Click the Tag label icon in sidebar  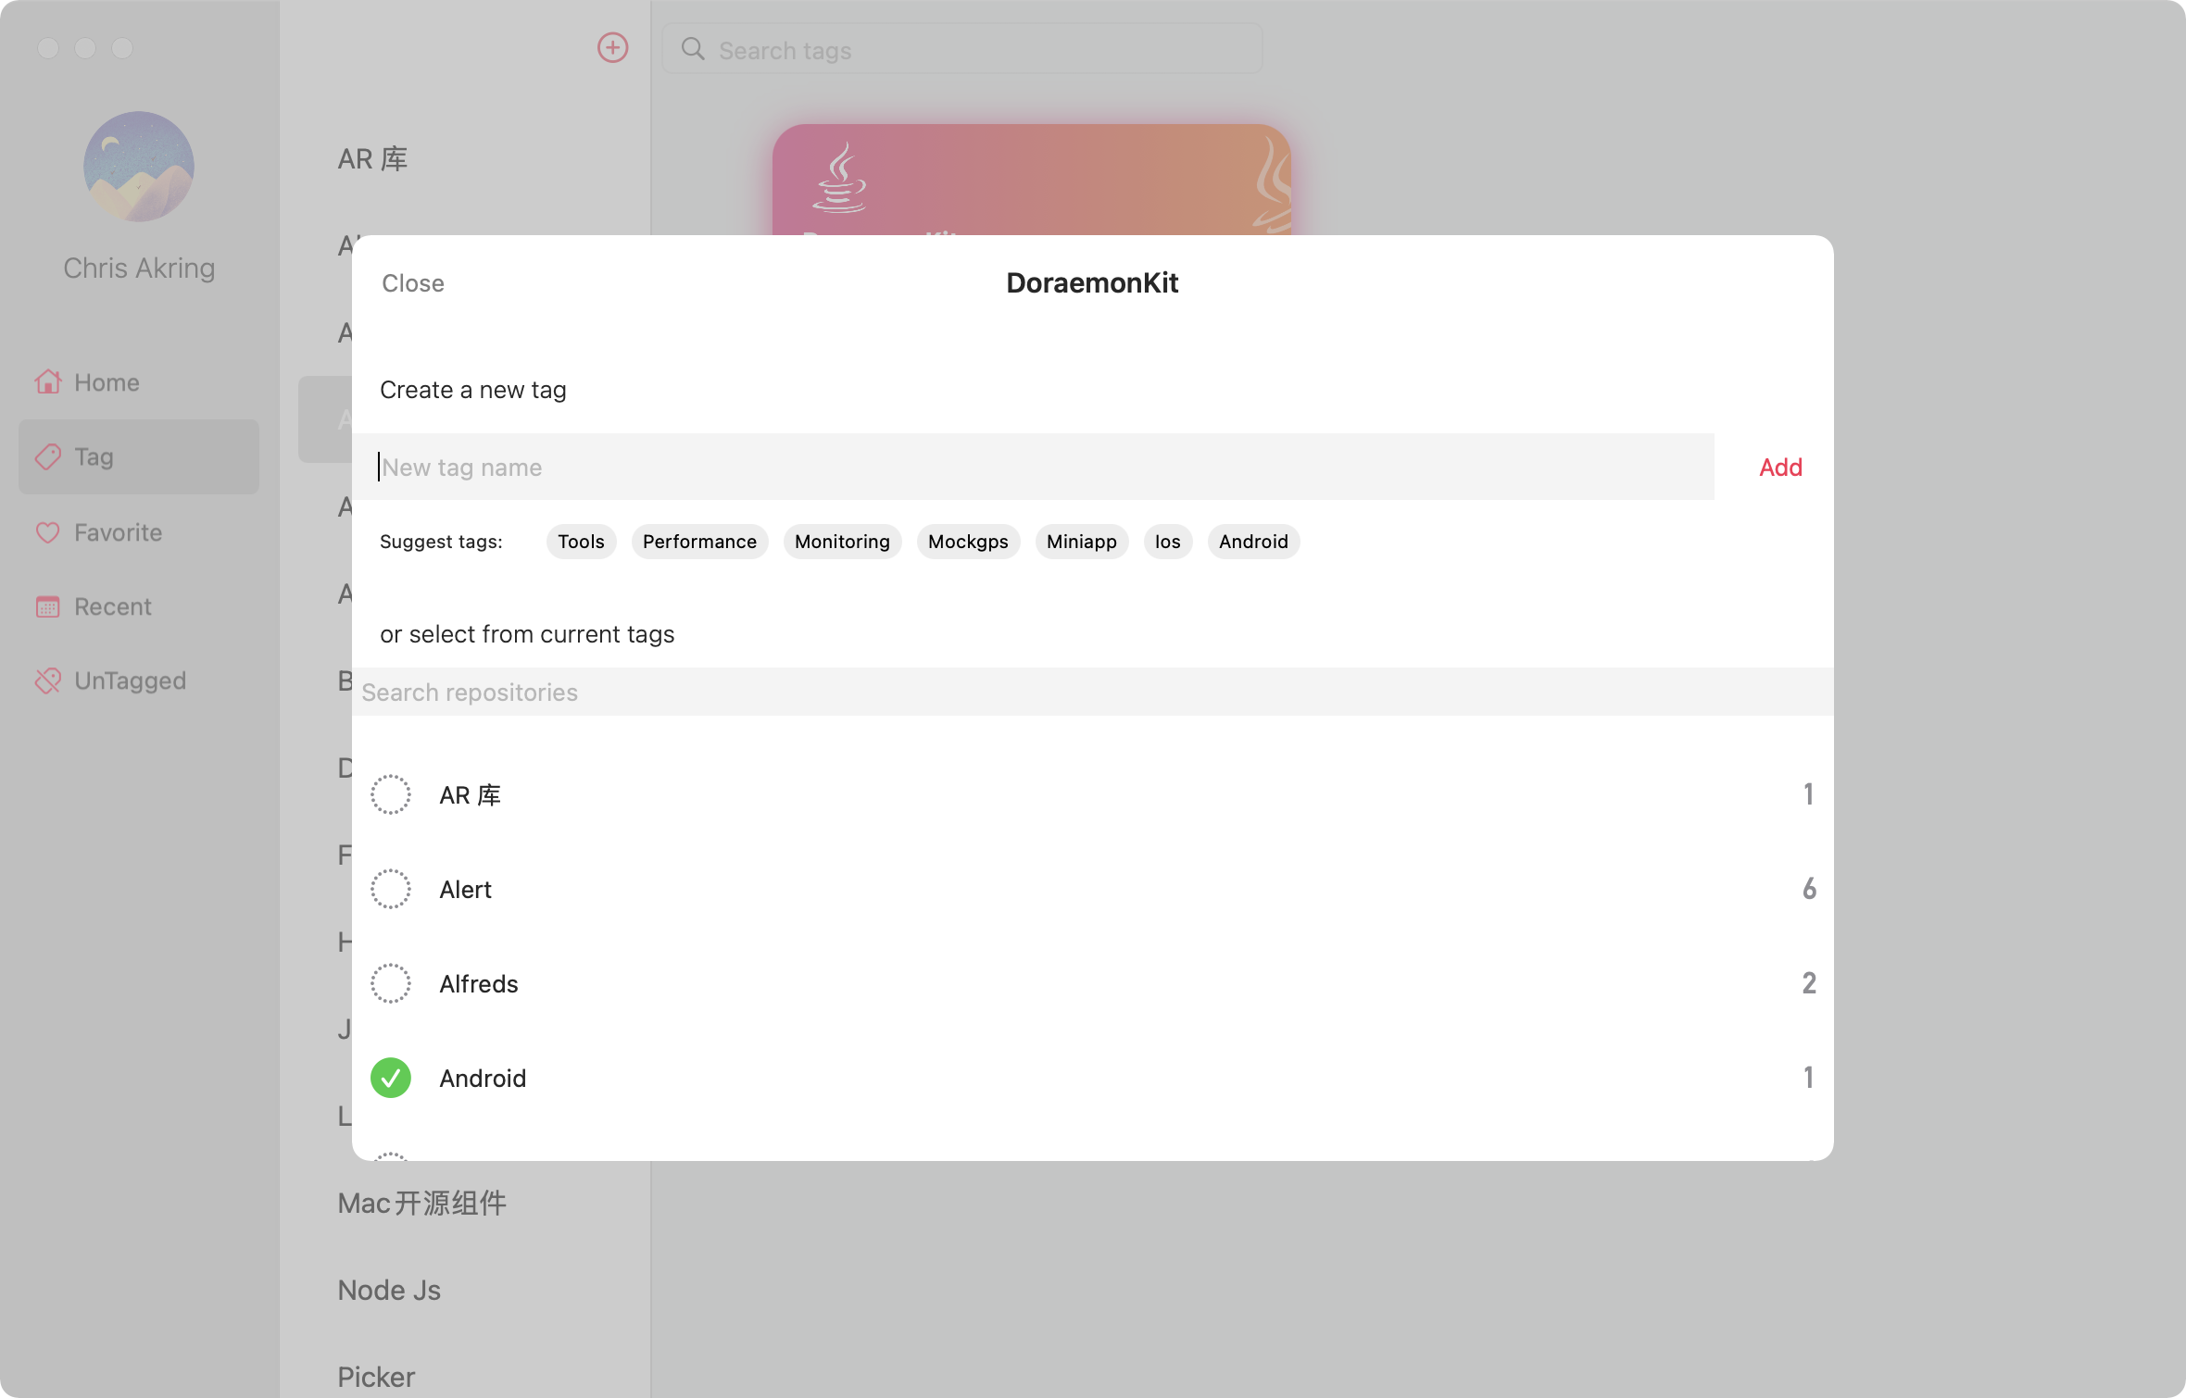point(48,456)
